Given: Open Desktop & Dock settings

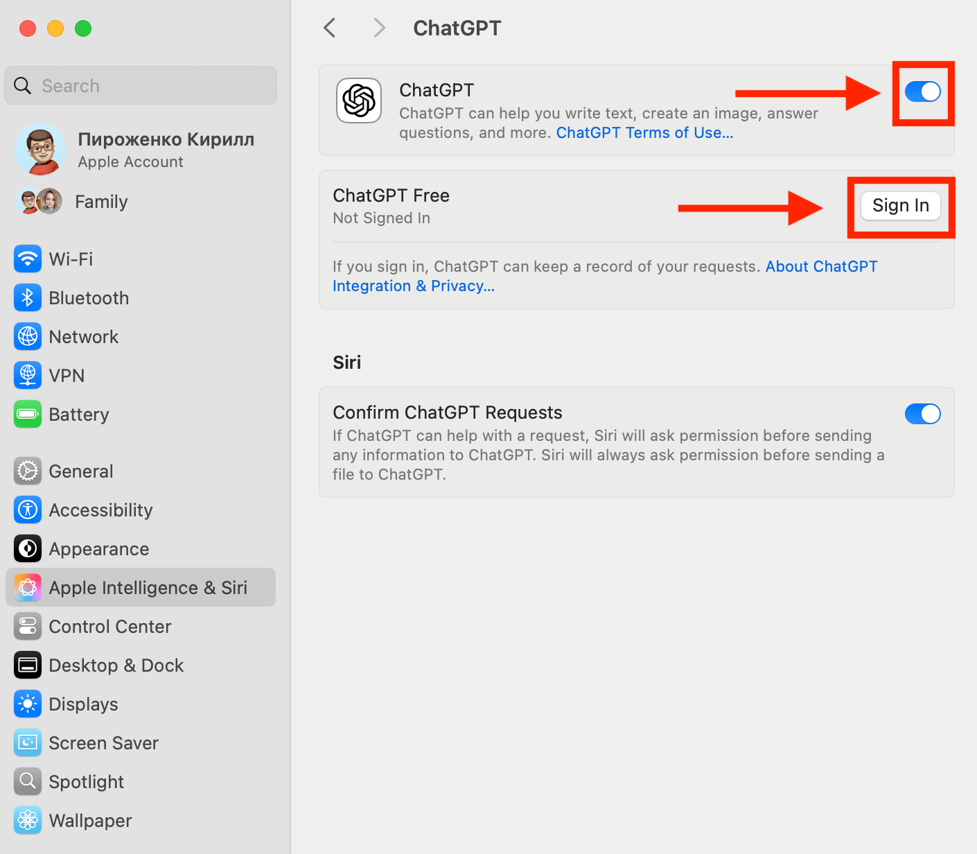Looking at the screenshot, I should point(116,665).
